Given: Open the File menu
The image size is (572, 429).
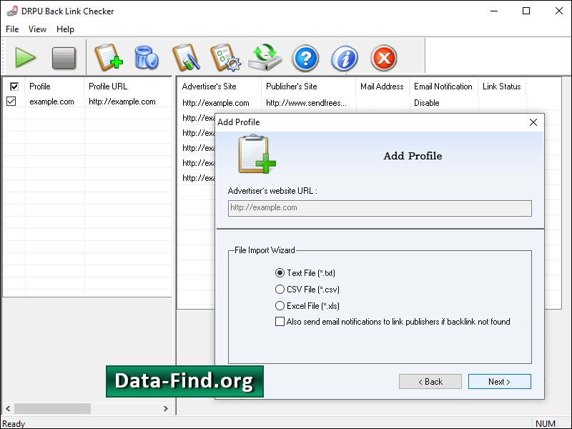Looking at the screenshot, I should [x=11, y=29].
